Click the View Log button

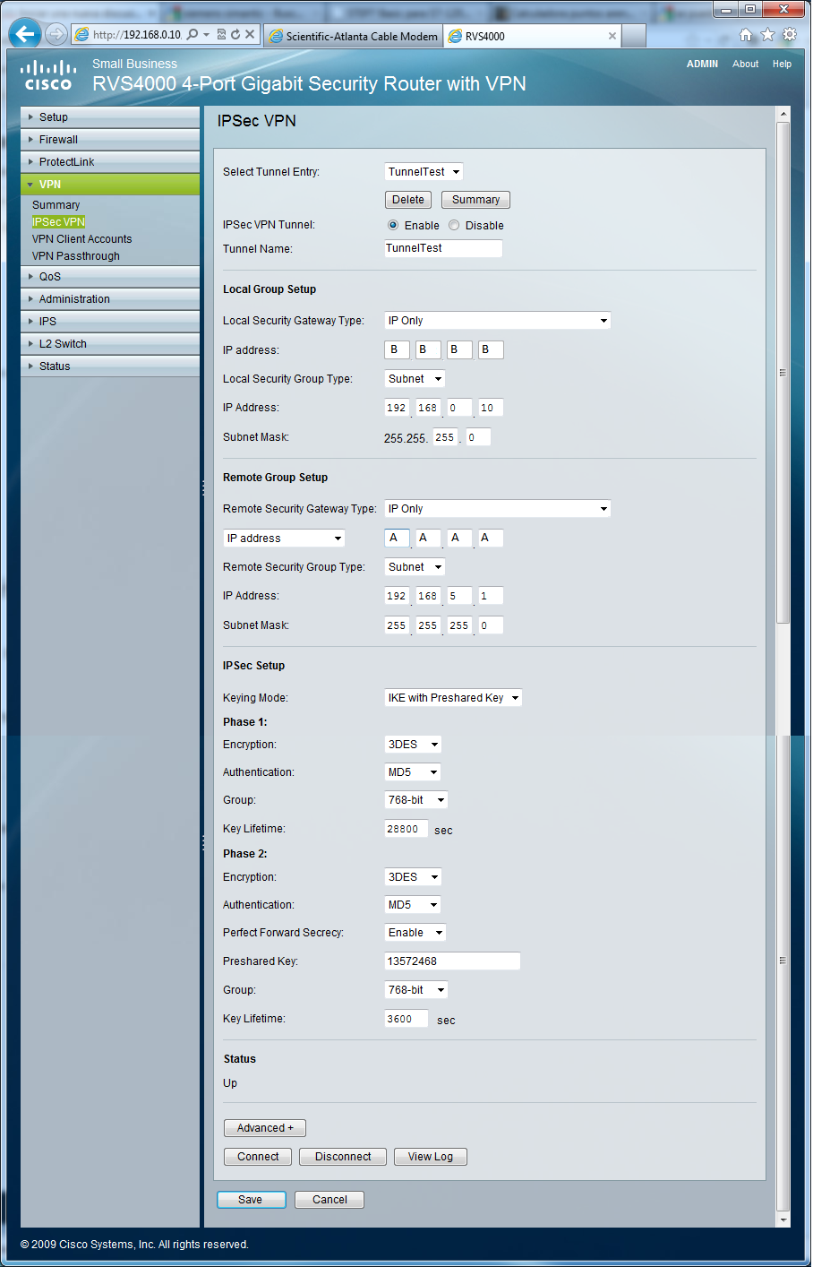point(431,1157)
